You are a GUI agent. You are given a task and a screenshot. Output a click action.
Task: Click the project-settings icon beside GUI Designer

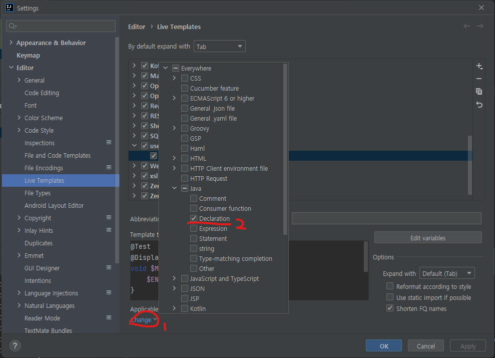109,268
